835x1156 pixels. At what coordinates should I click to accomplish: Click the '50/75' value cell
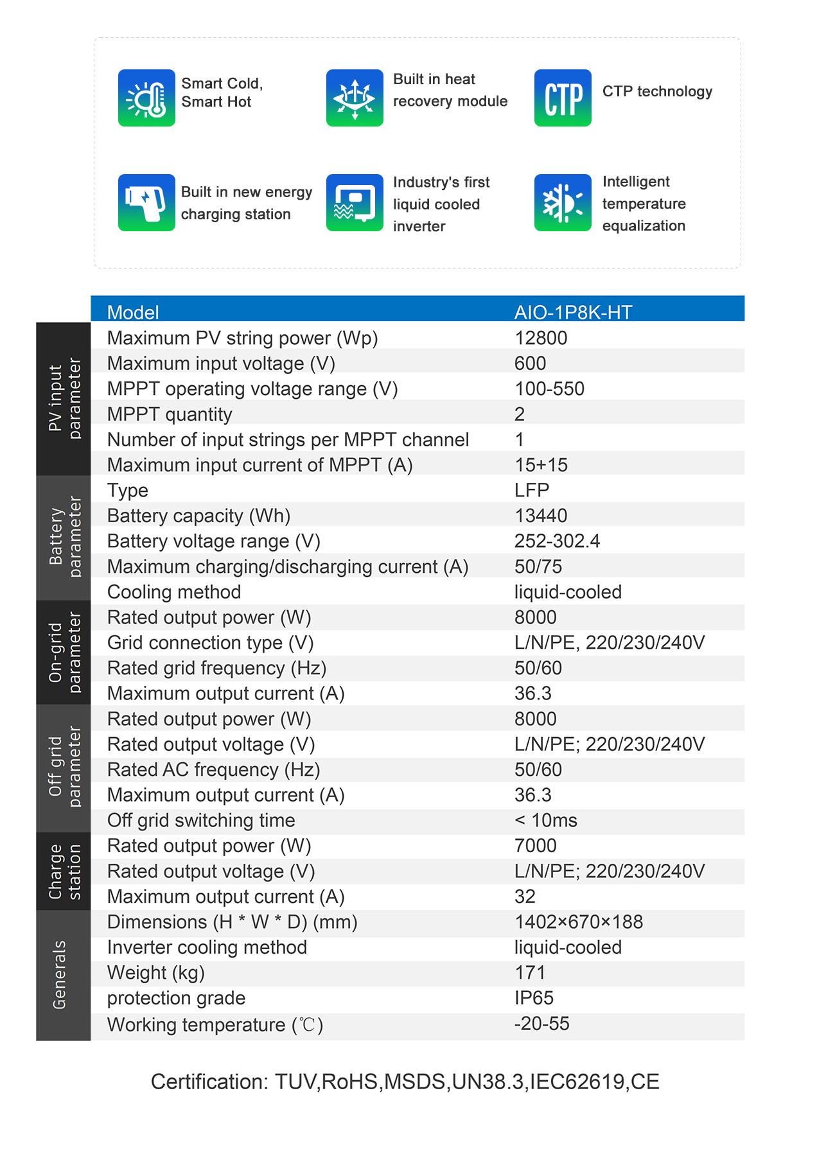pyautogui.click(x=538, y=566)
